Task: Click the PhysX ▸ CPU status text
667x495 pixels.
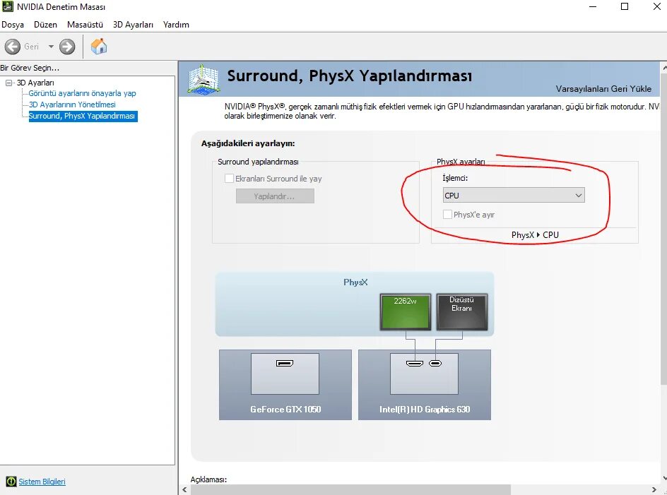Action: [535, 234]
